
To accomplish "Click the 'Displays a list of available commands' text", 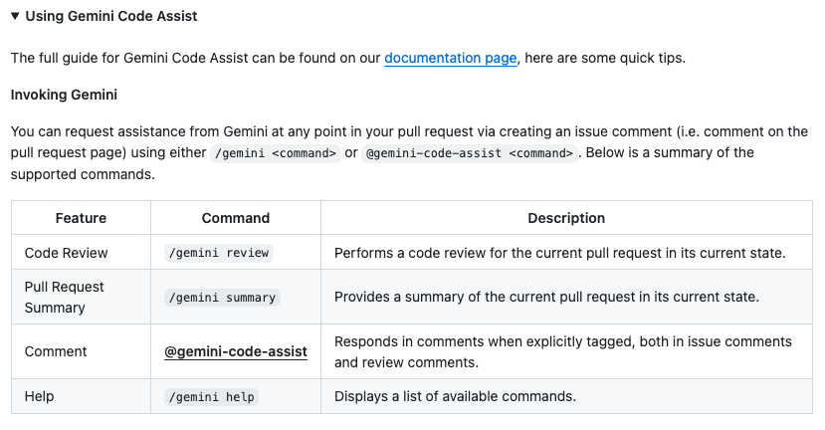I will click(x=455, y=396).
